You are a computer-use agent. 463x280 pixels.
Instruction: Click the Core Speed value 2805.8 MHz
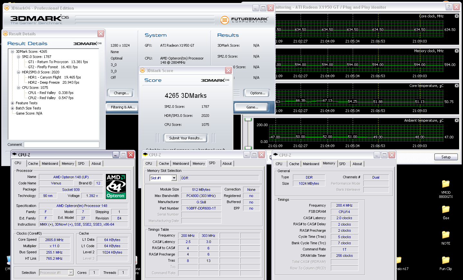54,240
